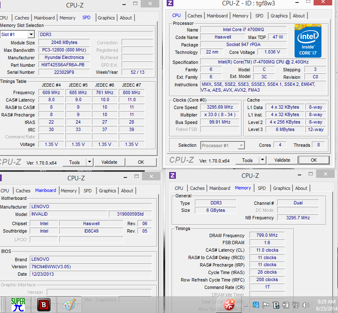Check the battery power tray icon
This screenshot has width=338, height=313.
point(286,305)
